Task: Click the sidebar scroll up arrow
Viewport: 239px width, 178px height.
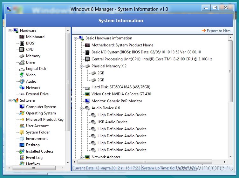Action: 68,30
